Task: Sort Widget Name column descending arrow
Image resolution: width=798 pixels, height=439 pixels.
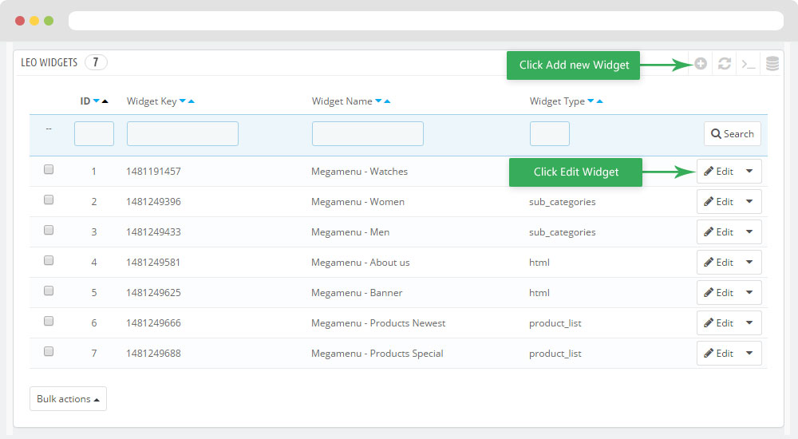Action: tap(378, 101)
